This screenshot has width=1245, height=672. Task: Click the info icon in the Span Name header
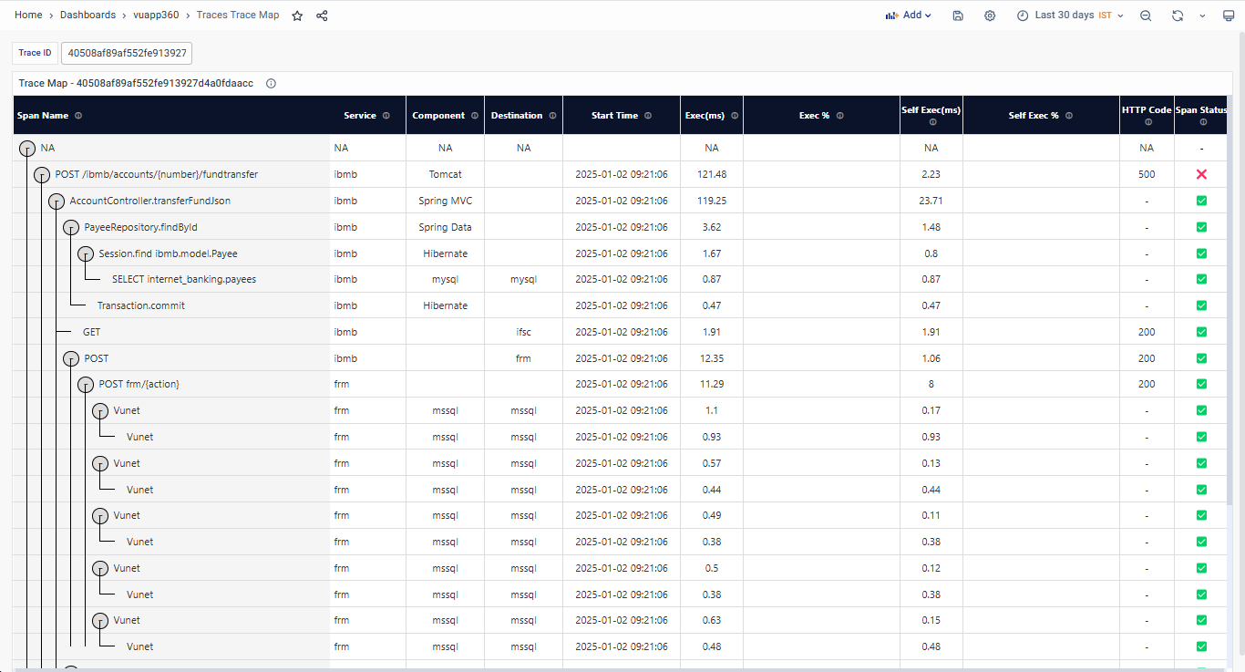(x=78, y=116)
